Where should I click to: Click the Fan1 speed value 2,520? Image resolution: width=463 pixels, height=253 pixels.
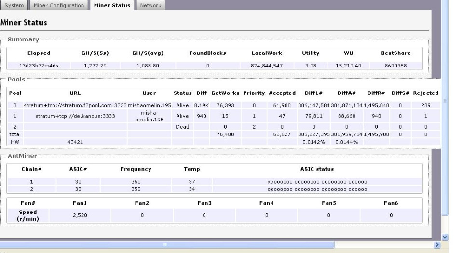tap(79, 215)
